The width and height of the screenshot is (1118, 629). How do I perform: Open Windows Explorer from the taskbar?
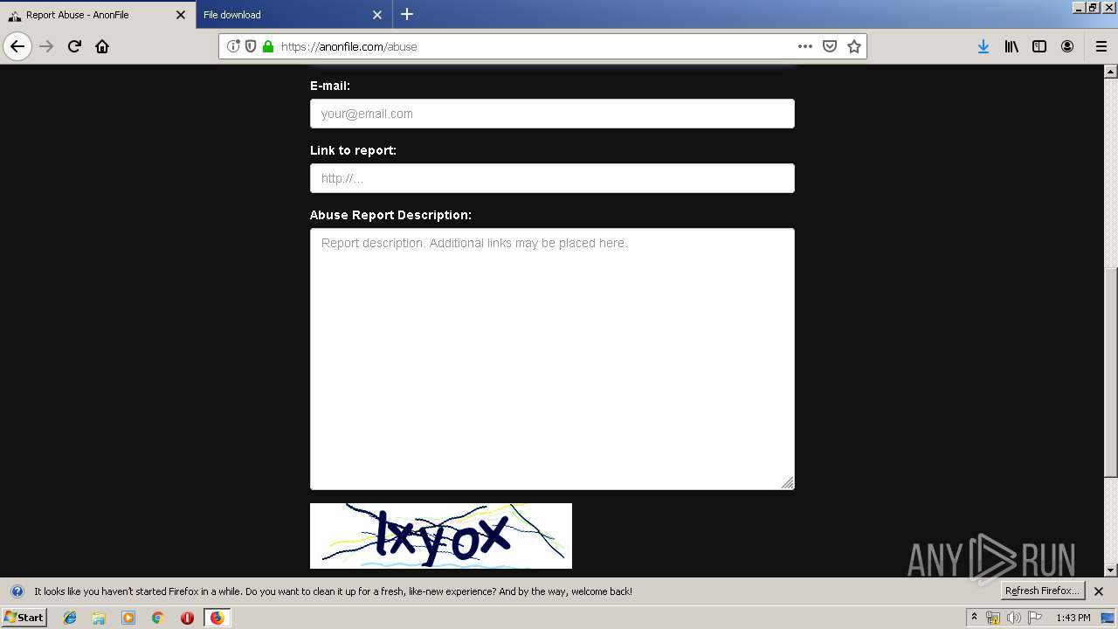[99, 618]
